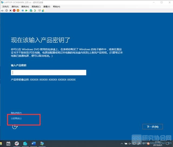Minimize the VM connection window
This screenshot has height=147, width=173.
pyautogui.click(x=154, y=2)
